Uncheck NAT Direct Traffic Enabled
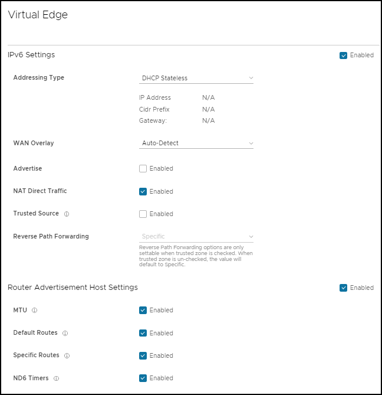Screen dimensions: 382x395 [143, 191]
